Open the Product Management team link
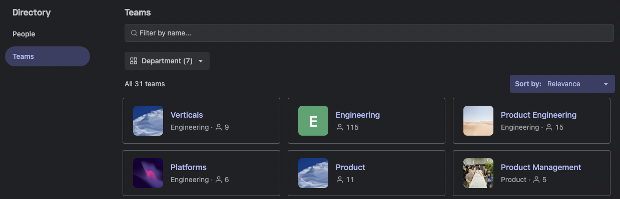This screenshot has height=199, width=620. pyautogui.click(x=541, y=167)
